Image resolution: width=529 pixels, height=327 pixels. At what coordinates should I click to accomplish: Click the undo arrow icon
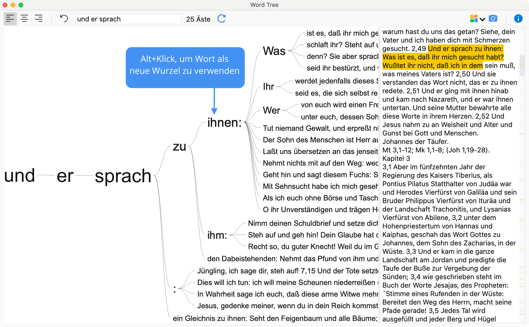pyautogui.click(x=64, y=19)
